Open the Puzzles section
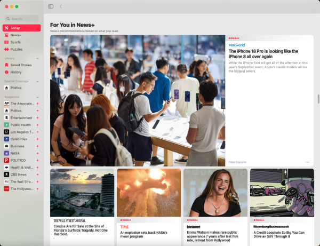 22,50
